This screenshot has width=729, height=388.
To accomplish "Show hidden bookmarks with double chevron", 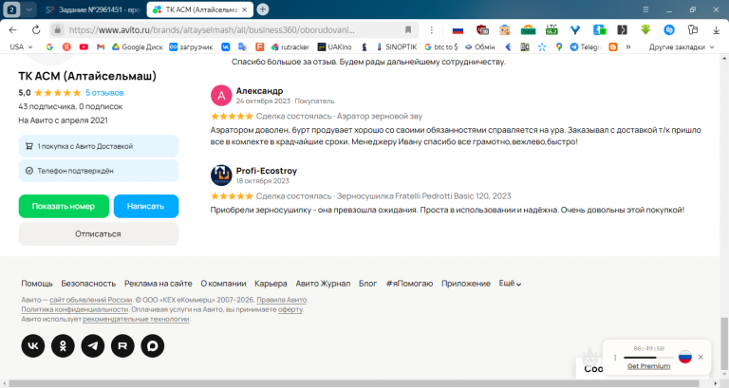I will tap(628, 46).
